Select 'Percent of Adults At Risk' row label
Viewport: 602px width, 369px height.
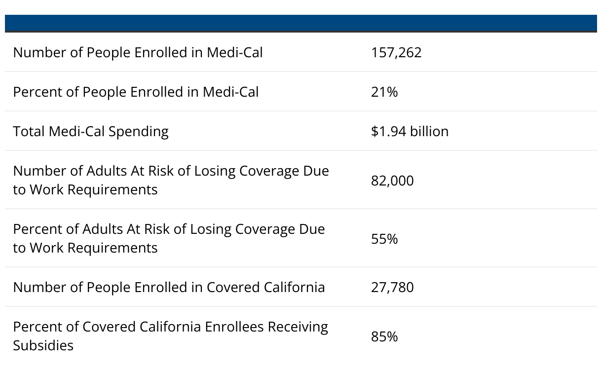coord(169,238)
